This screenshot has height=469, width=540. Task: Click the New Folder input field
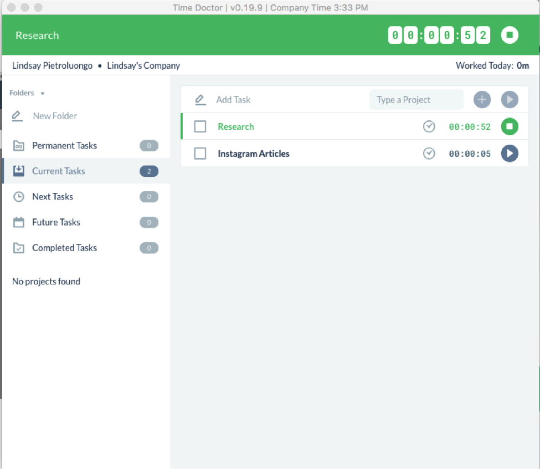pyautogui.click(x=55, y=116)
